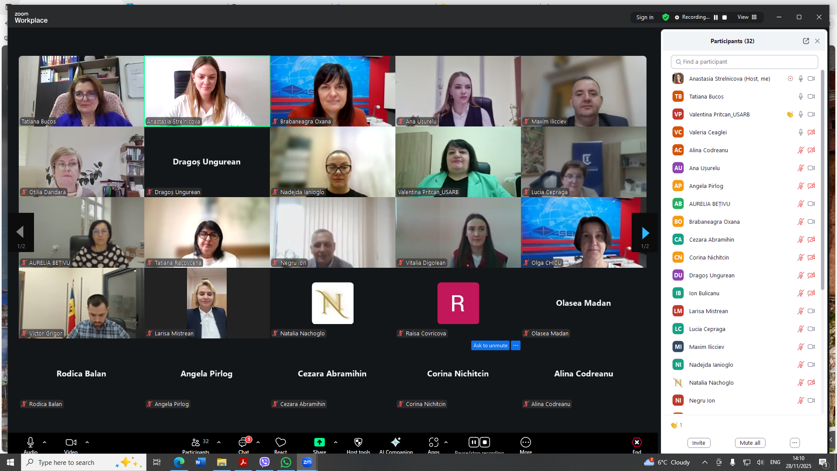837x471 pixels.
Task: Open Host tools shield icon
Action: 358,443
